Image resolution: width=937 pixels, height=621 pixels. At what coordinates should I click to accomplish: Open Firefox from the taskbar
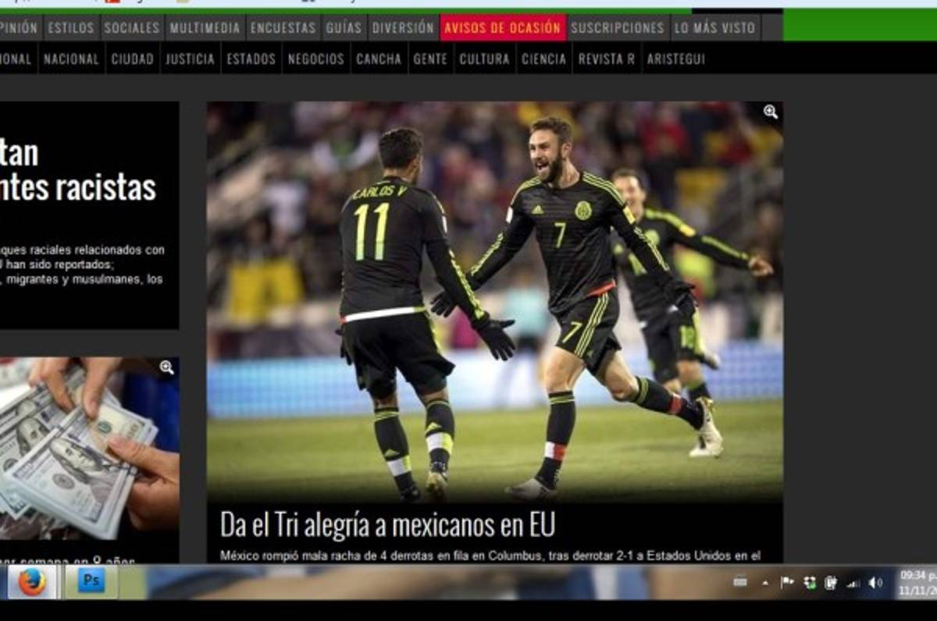33,584
